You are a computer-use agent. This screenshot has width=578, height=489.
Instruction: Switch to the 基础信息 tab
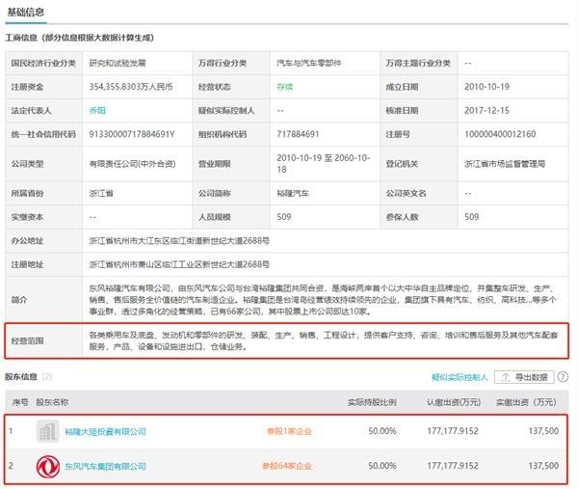(x=25, y=13)
